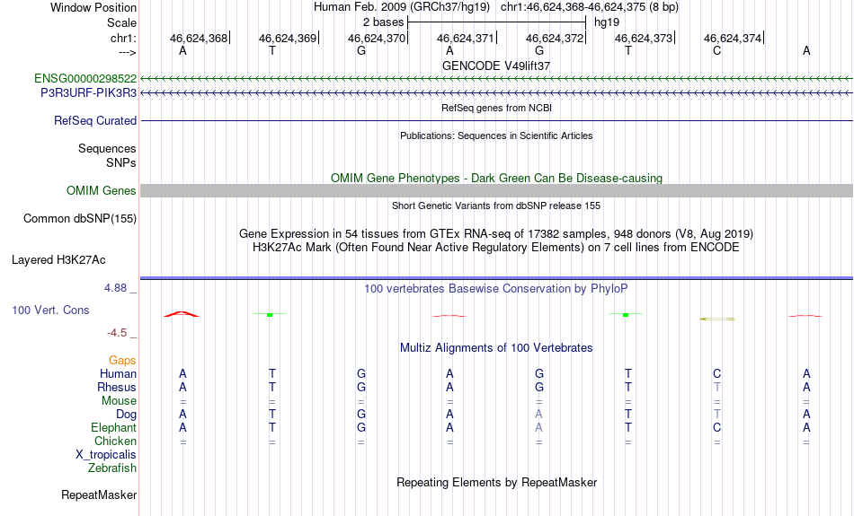Image resolution: width=854 pixels, height=516 pixels.
Task: Click the green ENSG00000298522 arrowed gene line
Action: [x=497, y=79]
